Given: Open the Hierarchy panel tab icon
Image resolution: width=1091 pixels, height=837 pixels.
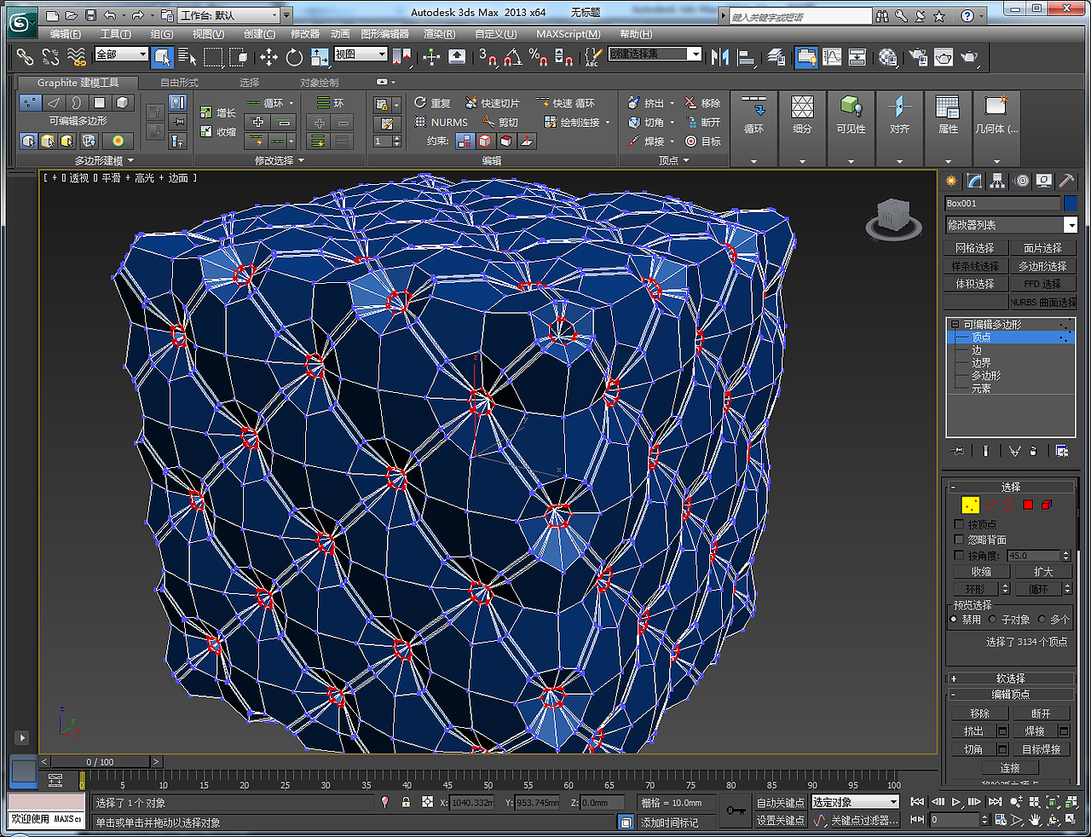Looking at the screenshot, I should coord(997,182).
